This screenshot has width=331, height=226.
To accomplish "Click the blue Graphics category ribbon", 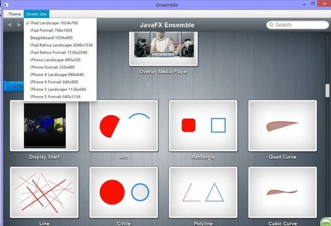I will 14,86.
